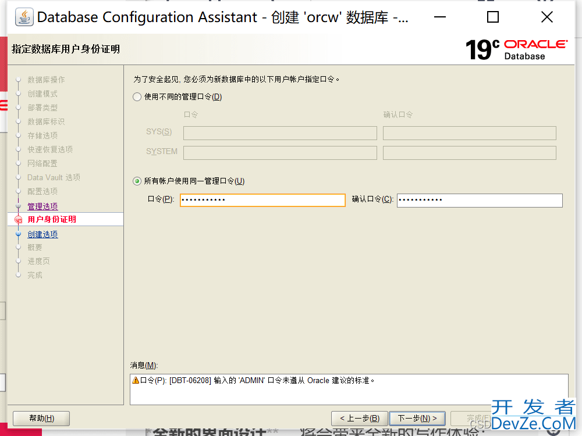Click the 指定数据库用户身份证明 page heading
The height and width of the screenshot is (436, 582).
click(x=66, y=49)
